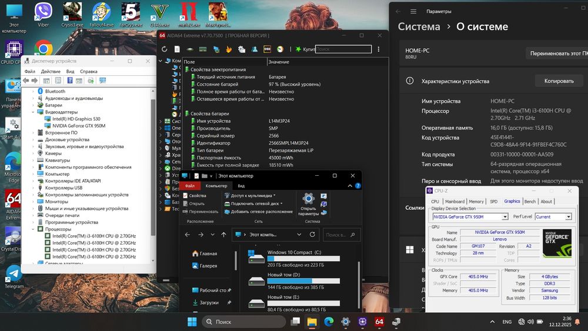
Task: Click the AIDA64 search field
Action: pyautogui.click(x=343, y=49)
